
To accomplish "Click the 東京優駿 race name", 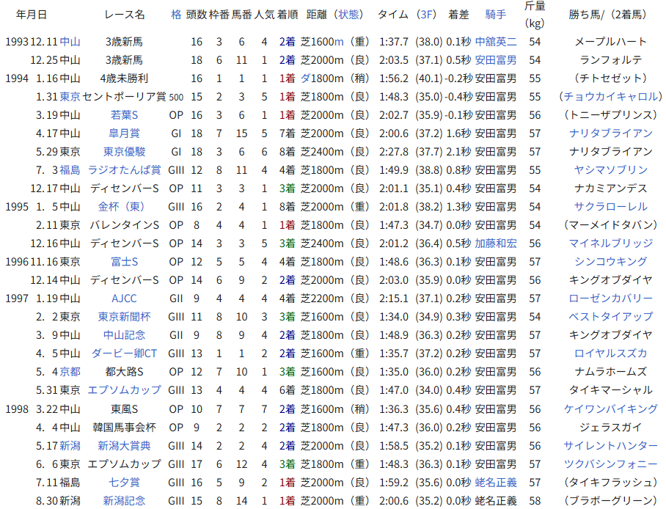I will (124, 152).
